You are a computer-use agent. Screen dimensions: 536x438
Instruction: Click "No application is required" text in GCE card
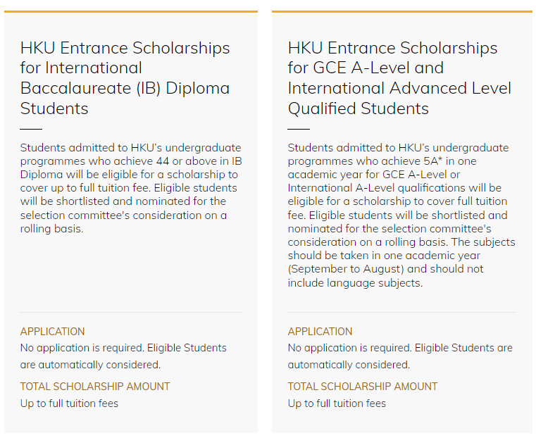pos(399,356)
